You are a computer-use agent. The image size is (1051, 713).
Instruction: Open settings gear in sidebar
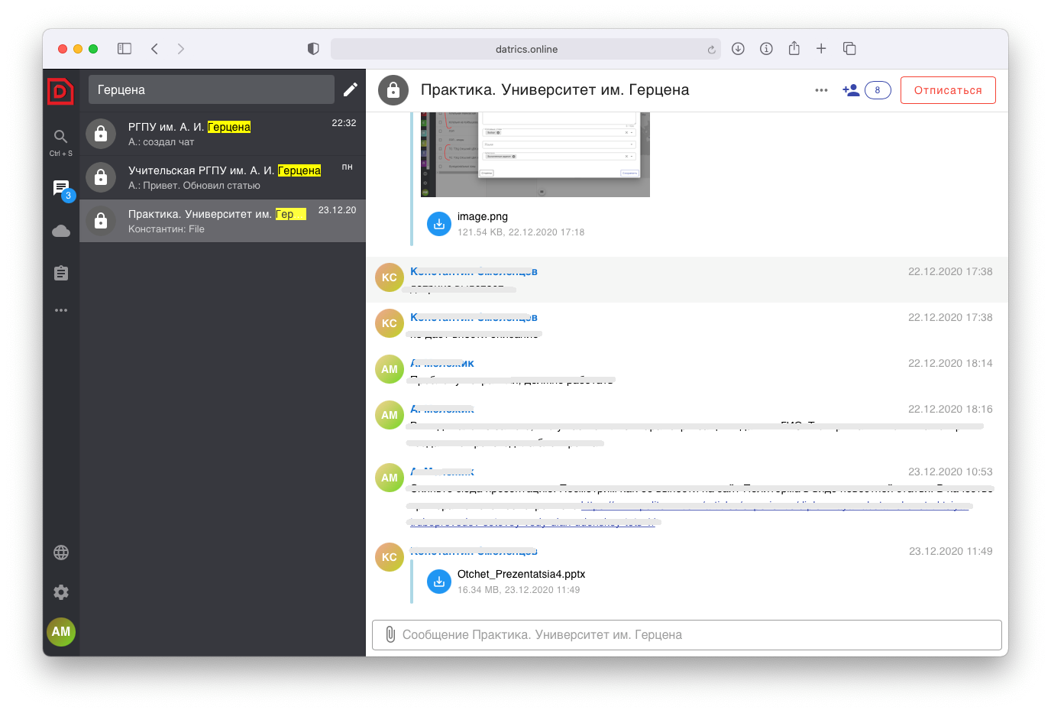[x=61, y=592]
